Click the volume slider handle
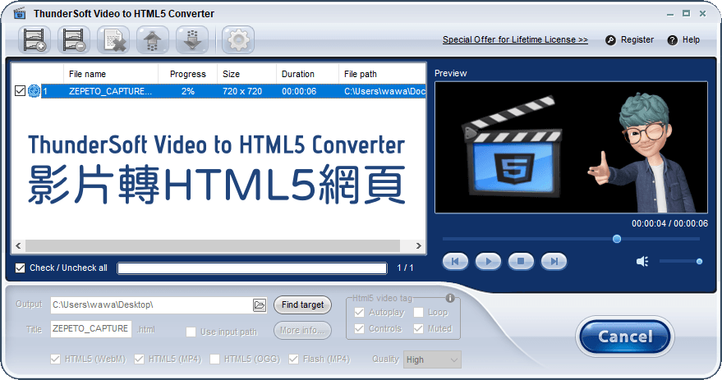 [699, 261]
